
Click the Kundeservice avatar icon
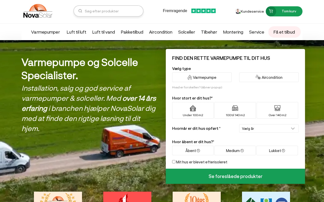point(238,11)
